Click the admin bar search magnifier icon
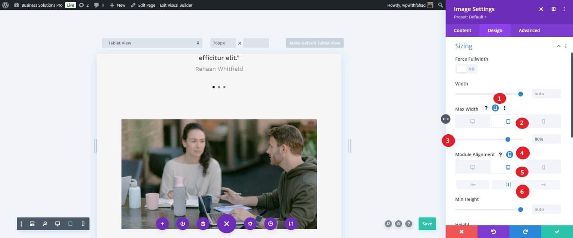This screenshot has height=238, width=573. click(x=441, y=5)
